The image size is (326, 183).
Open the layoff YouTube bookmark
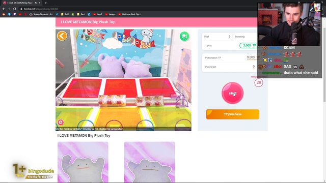click(98, 14)
